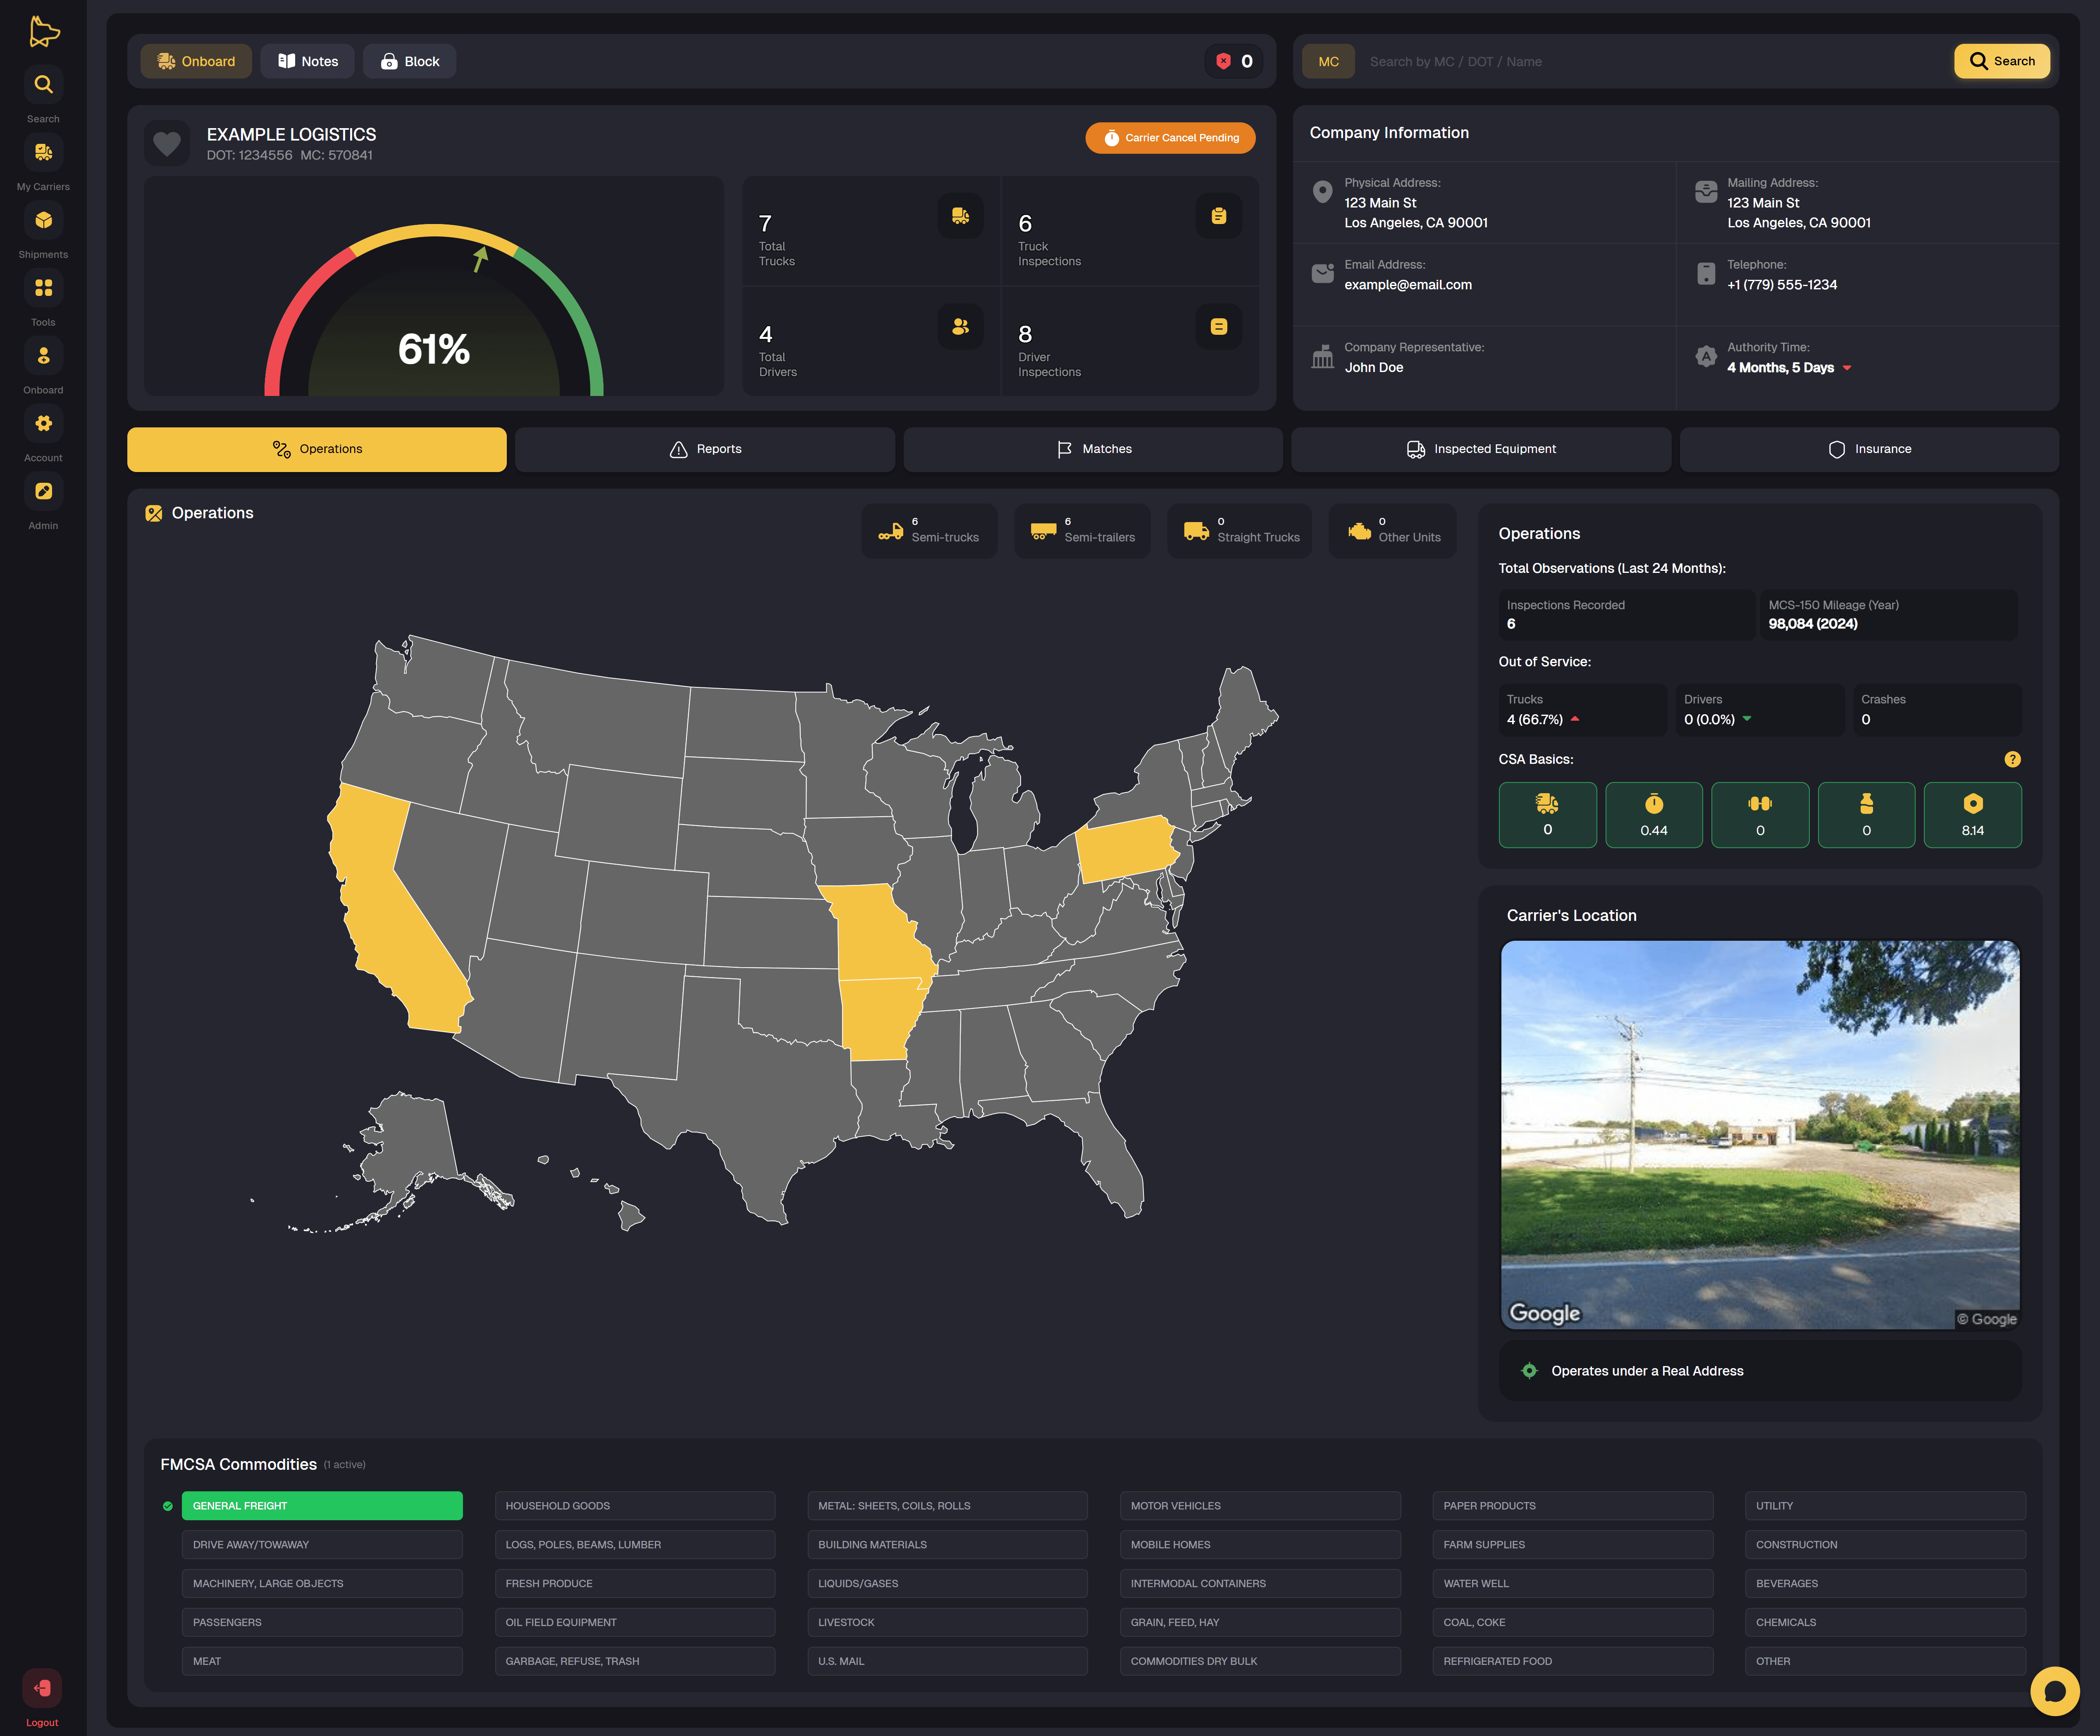Switch to the Reports tab

click(x=704, y=449)
